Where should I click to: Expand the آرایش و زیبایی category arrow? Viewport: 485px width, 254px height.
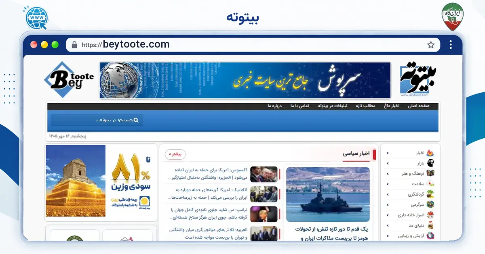(x=388, y=237)
